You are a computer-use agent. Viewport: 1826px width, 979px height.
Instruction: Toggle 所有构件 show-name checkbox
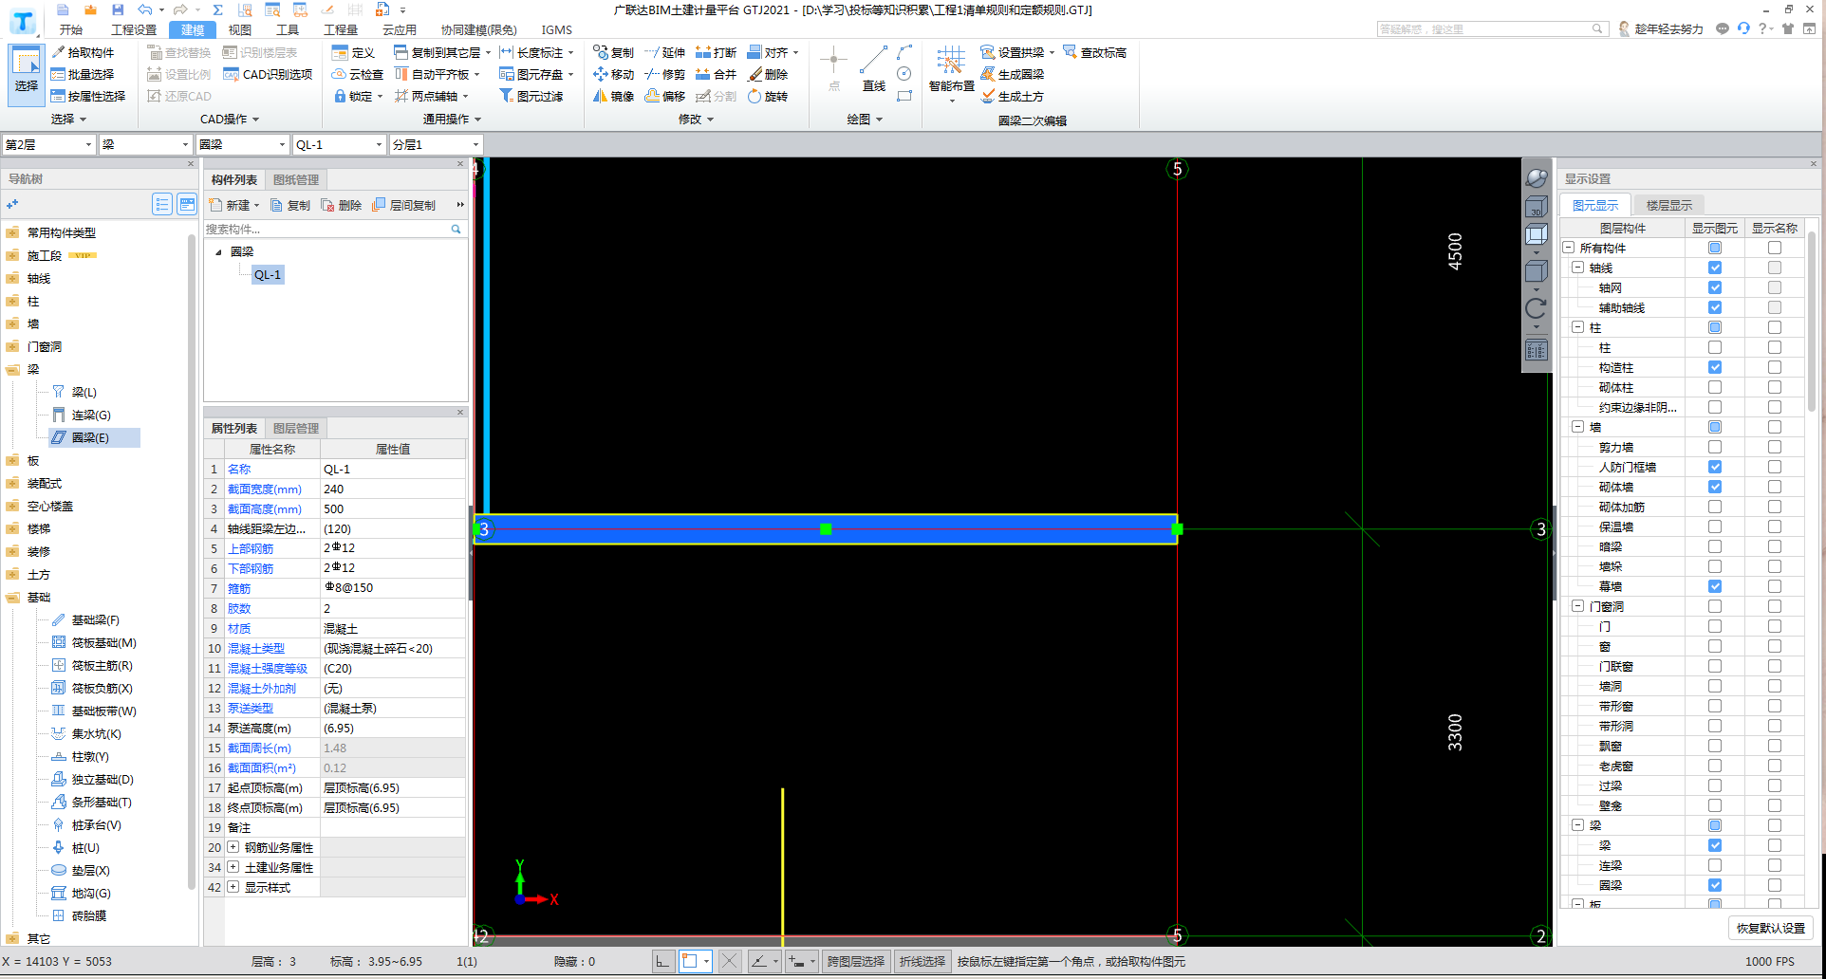click(x=1775, y=248)
